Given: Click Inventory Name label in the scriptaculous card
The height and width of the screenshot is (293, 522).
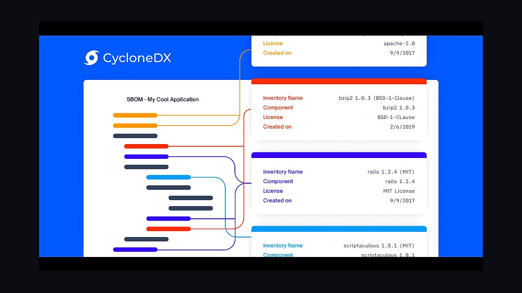Looking at the screenshot, I should 283,246.
